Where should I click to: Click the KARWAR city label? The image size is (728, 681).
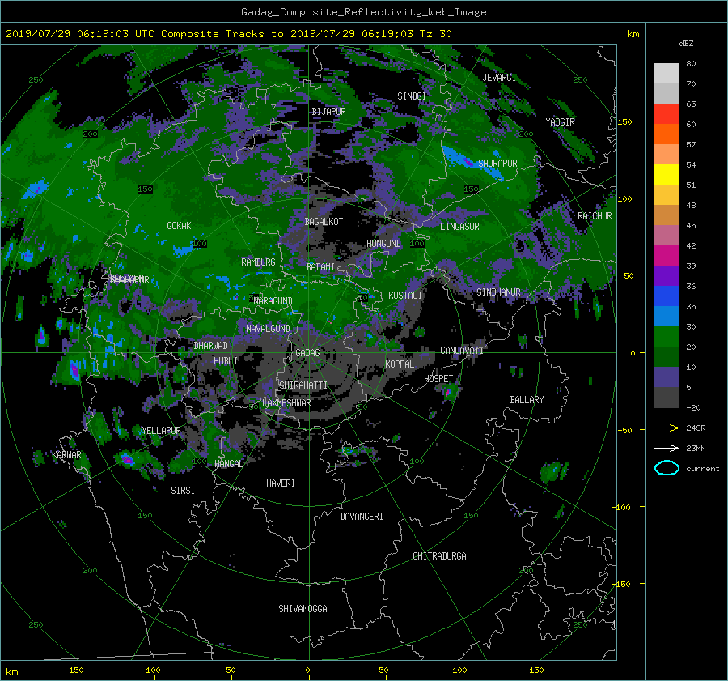[66, 454]
